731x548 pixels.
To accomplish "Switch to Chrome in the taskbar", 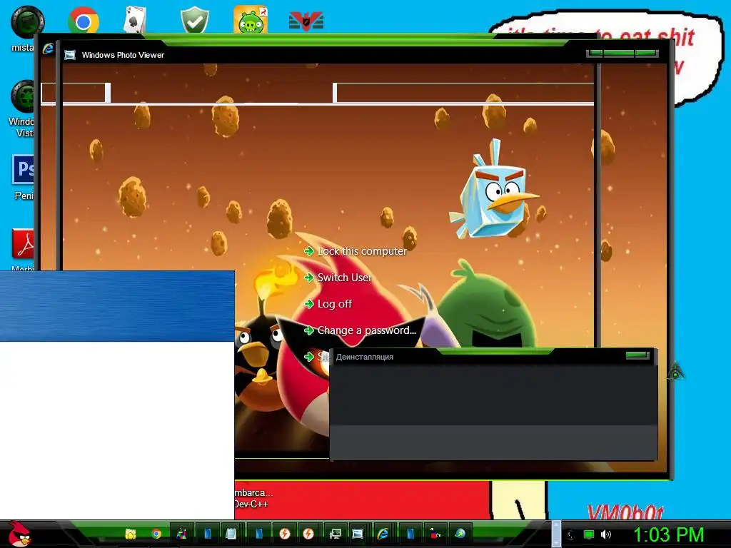I will click(156, 534).
